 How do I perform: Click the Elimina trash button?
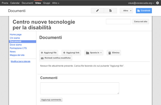(x=114, y=53)
